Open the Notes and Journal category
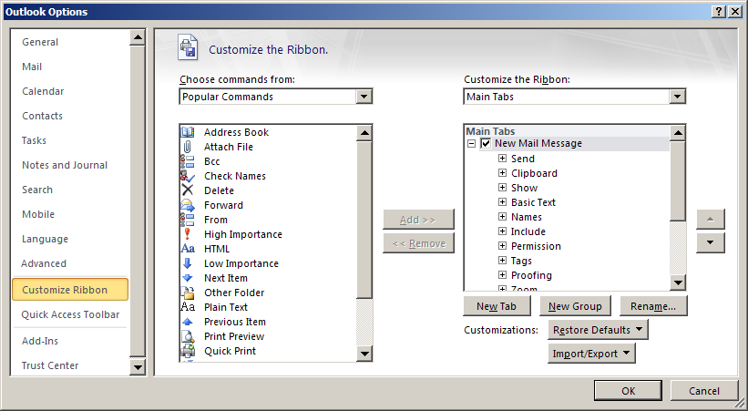The height and width of the screenshot is (411, 748). (65, 165)
